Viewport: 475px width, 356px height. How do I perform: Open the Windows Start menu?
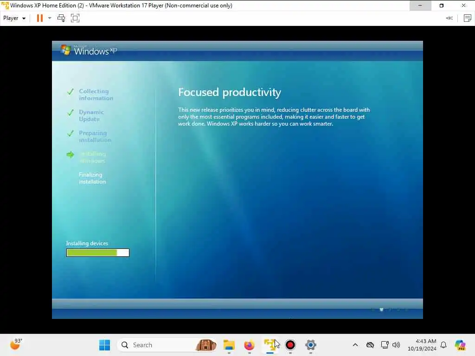[104, 345]
